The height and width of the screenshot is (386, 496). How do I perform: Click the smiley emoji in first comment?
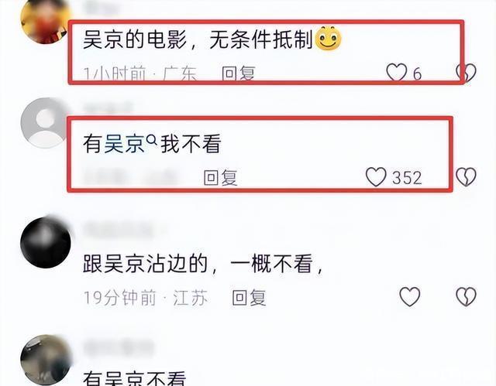(x=329, y=39)
